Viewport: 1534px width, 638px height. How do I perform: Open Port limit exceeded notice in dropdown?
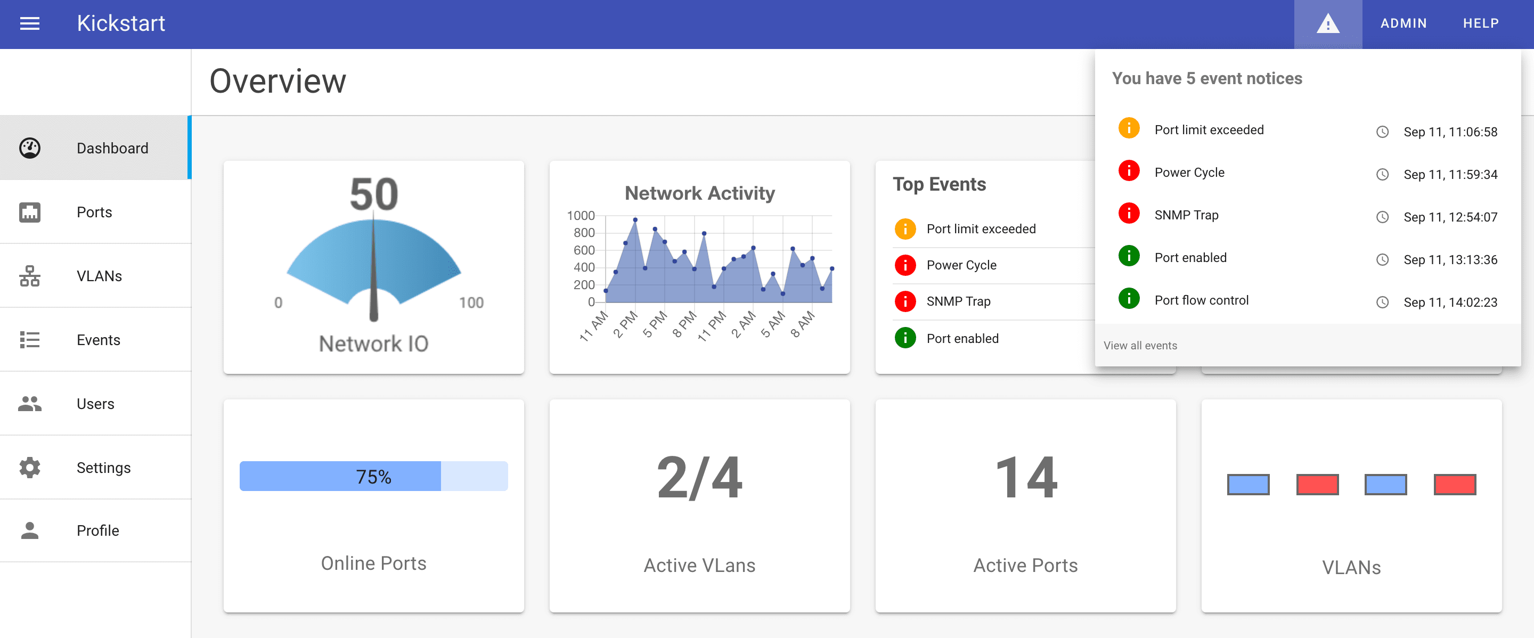[1308, 130]
